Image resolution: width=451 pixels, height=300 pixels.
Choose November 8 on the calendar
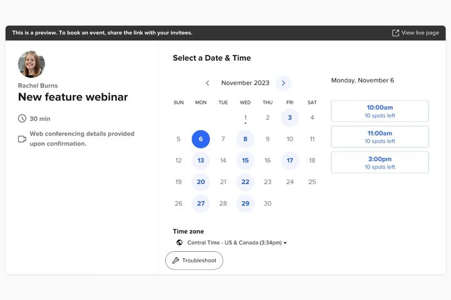[246, 139]
